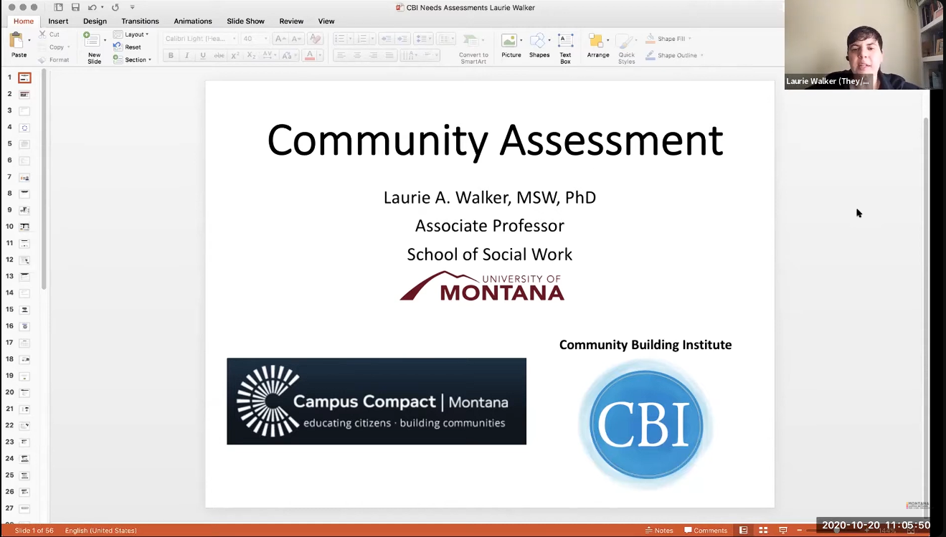Click the Arrange icon
The image size is (946, 537).
tap(595, 41)
